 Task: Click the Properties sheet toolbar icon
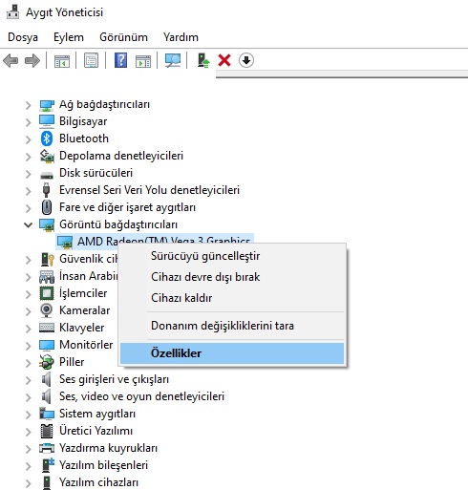91,60
